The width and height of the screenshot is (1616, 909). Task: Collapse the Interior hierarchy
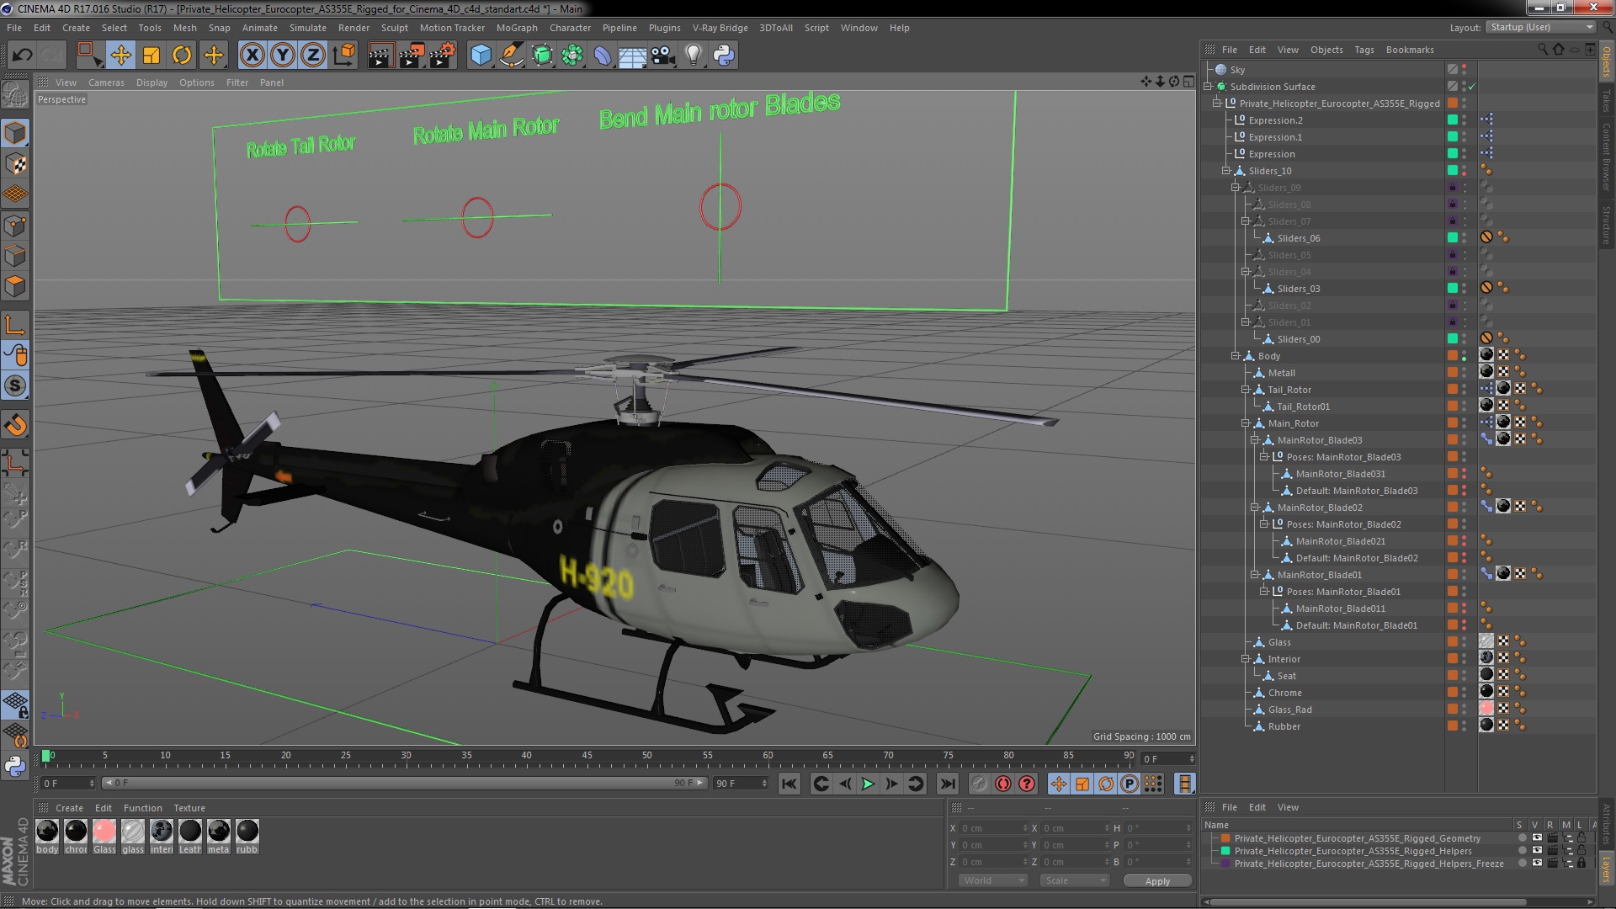click(x=1246, y=659)
